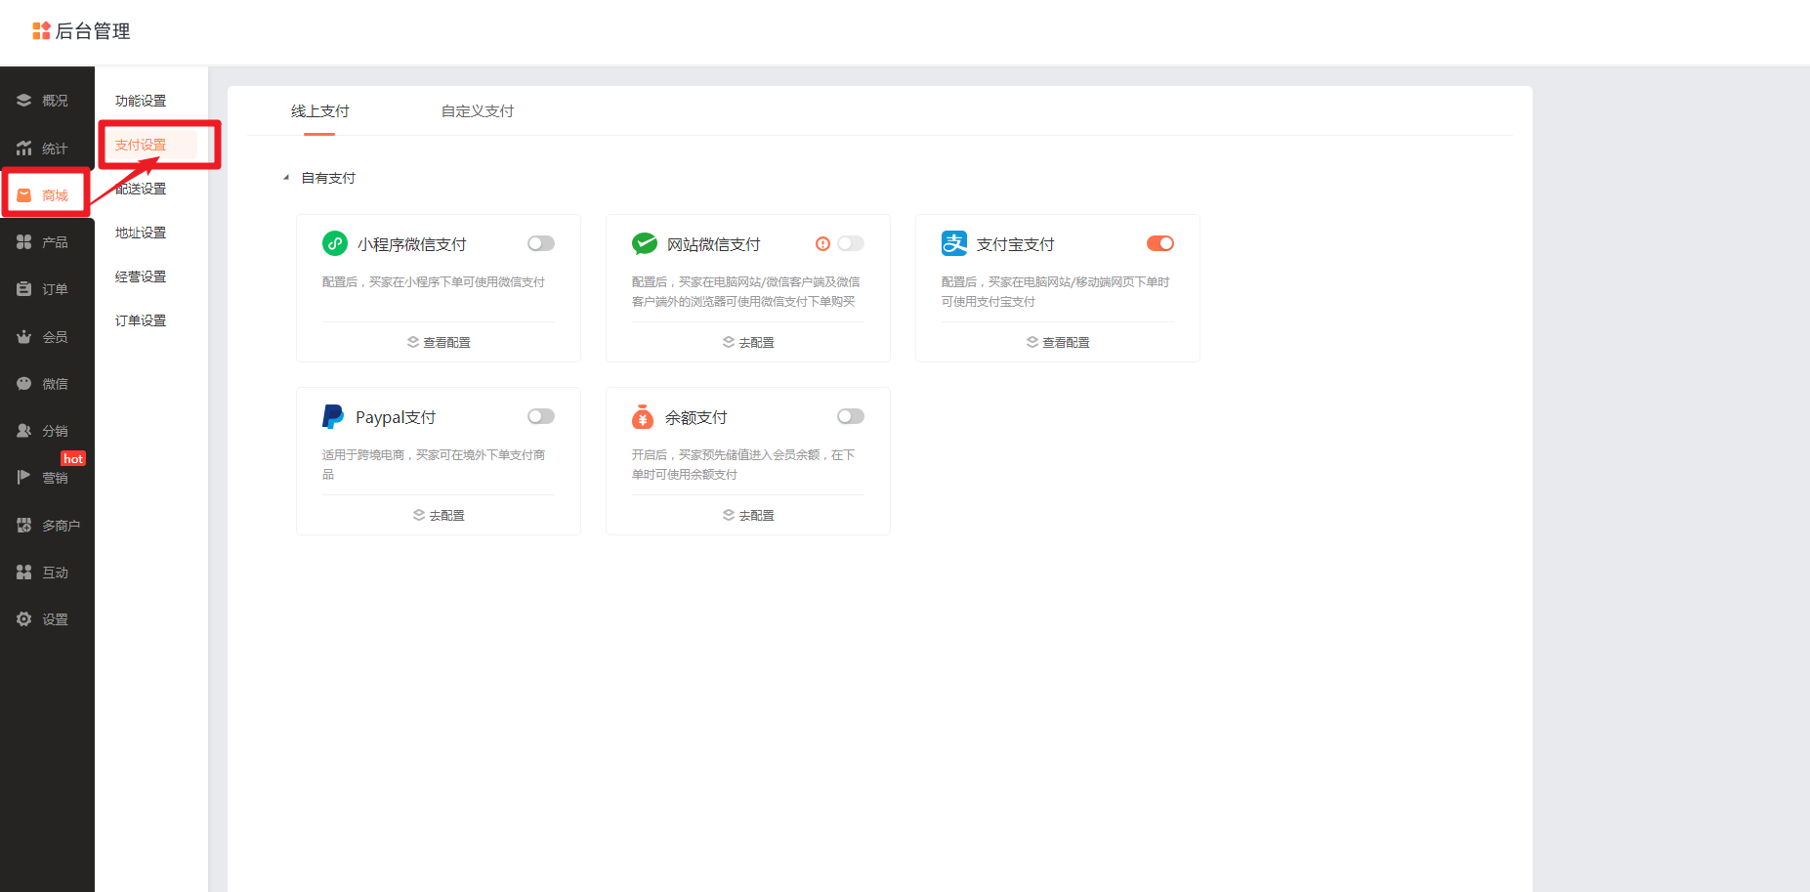Click description text on 网站微信支付 card
The width and height of the screenshot is (1810, 892).
745,291
